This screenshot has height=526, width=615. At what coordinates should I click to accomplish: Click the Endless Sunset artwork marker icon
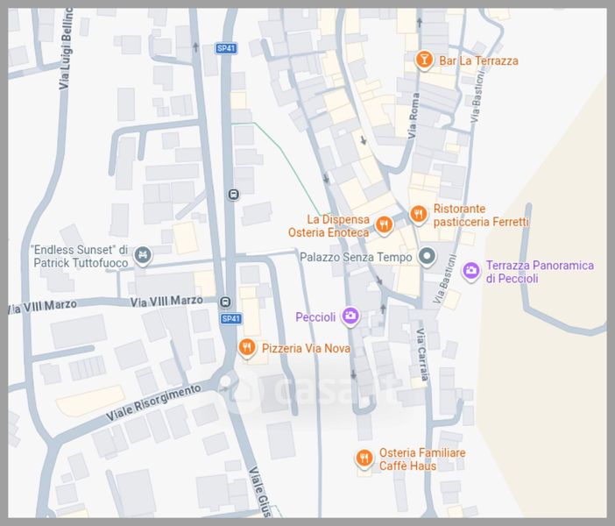click(143, 255)
